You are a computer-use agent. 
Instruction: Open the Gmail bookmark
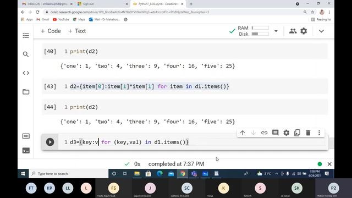pyautogui.click(x=43, y=20)
